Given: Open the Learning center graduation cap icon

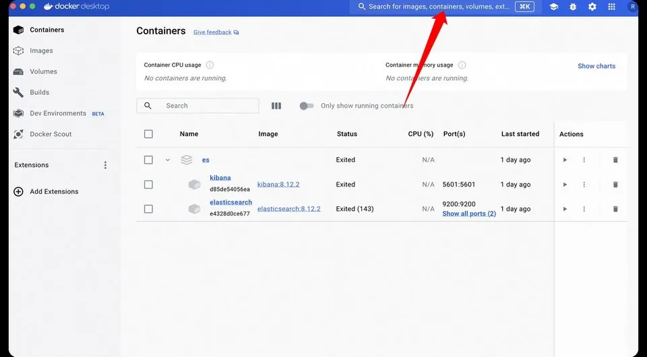Looking at the screenshot, I should pos(553,7).
